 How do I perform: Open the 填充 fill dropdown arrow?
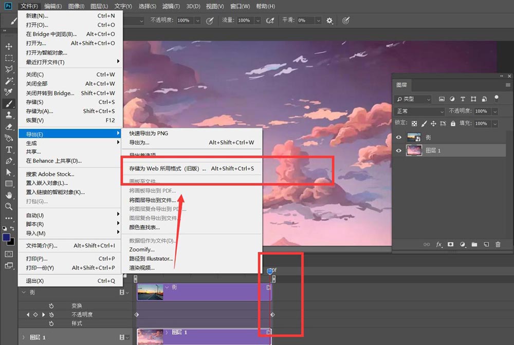click(x=495, y=124)
